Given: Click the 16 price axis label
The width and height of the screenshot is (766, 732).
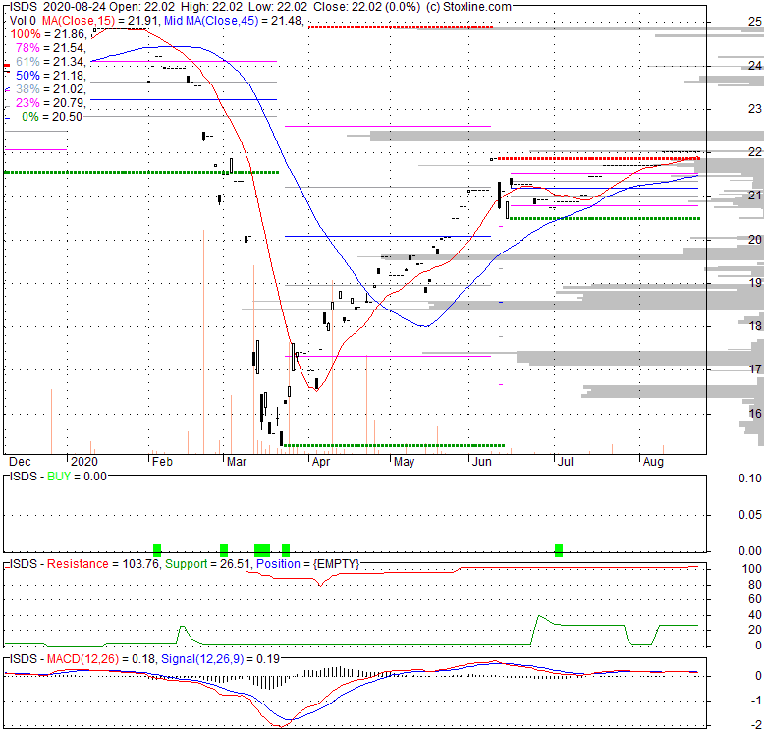Looking at the screenshot, I should click(755, 413).
